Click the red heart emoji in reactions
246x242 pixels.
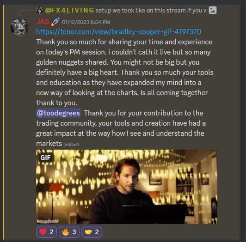[43, 232]
